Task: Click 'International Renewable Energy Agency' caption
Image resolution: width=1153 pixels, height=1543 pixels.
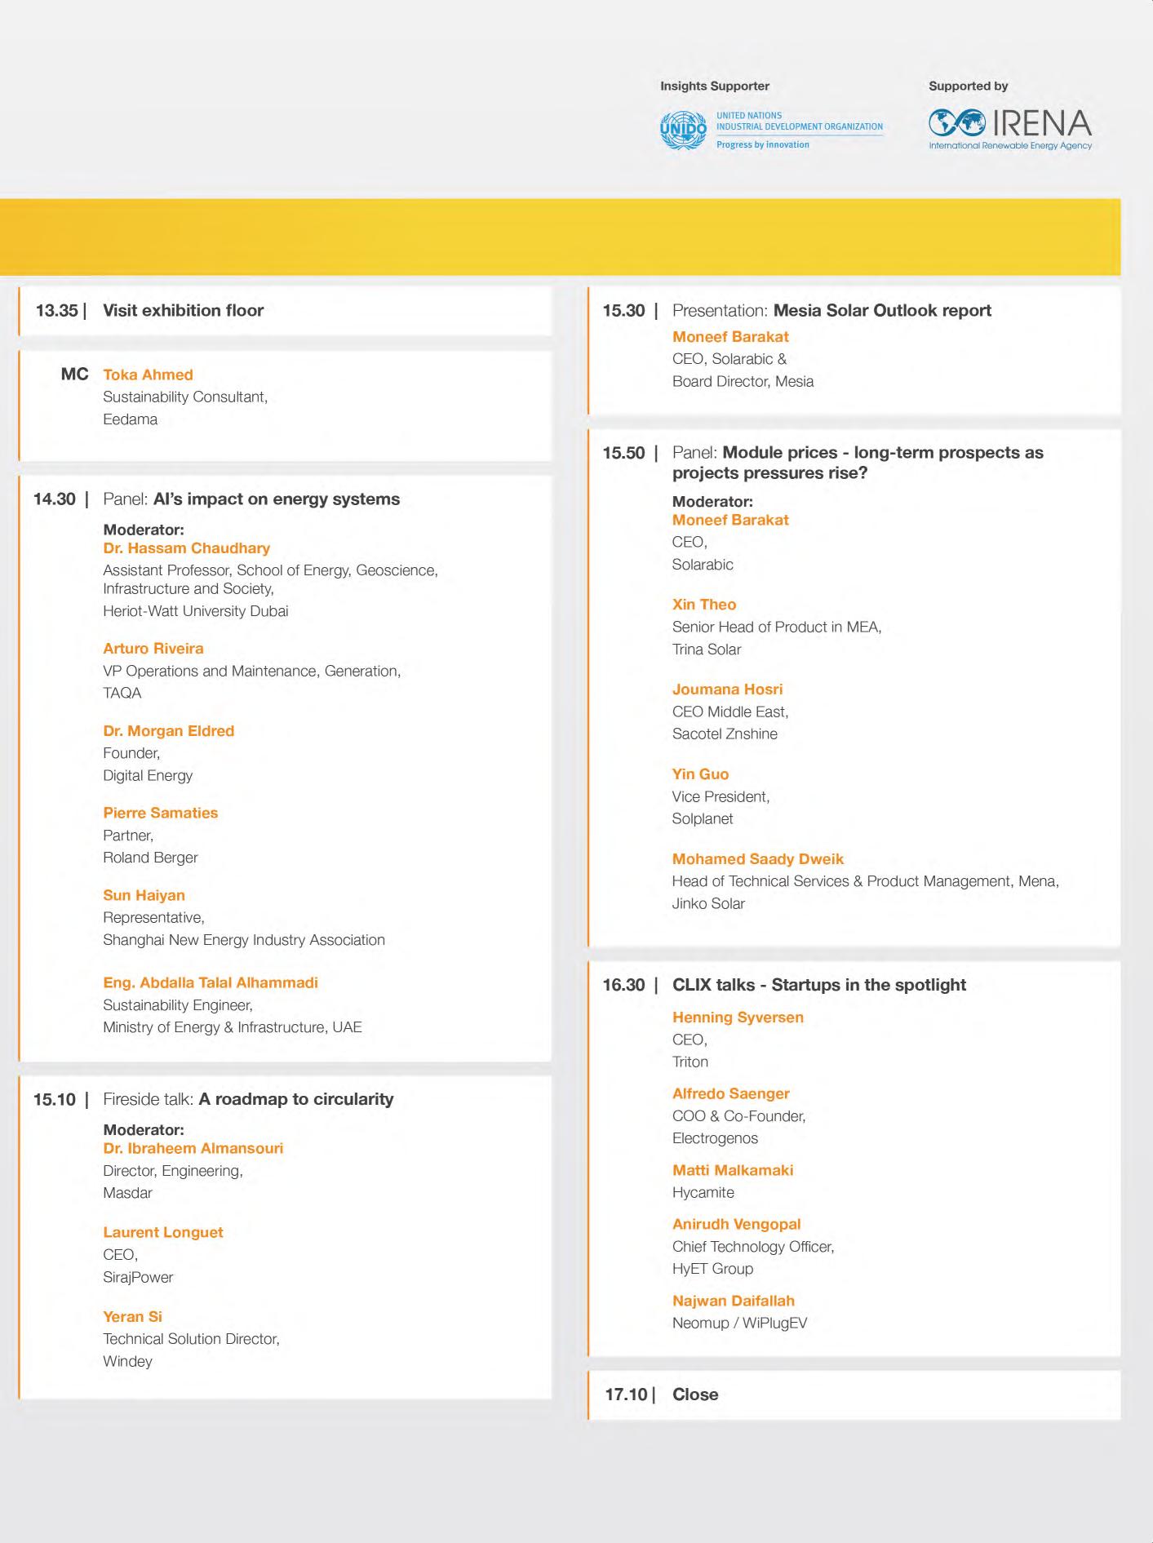Action: pyautogui.click(x=1010, y=146)
